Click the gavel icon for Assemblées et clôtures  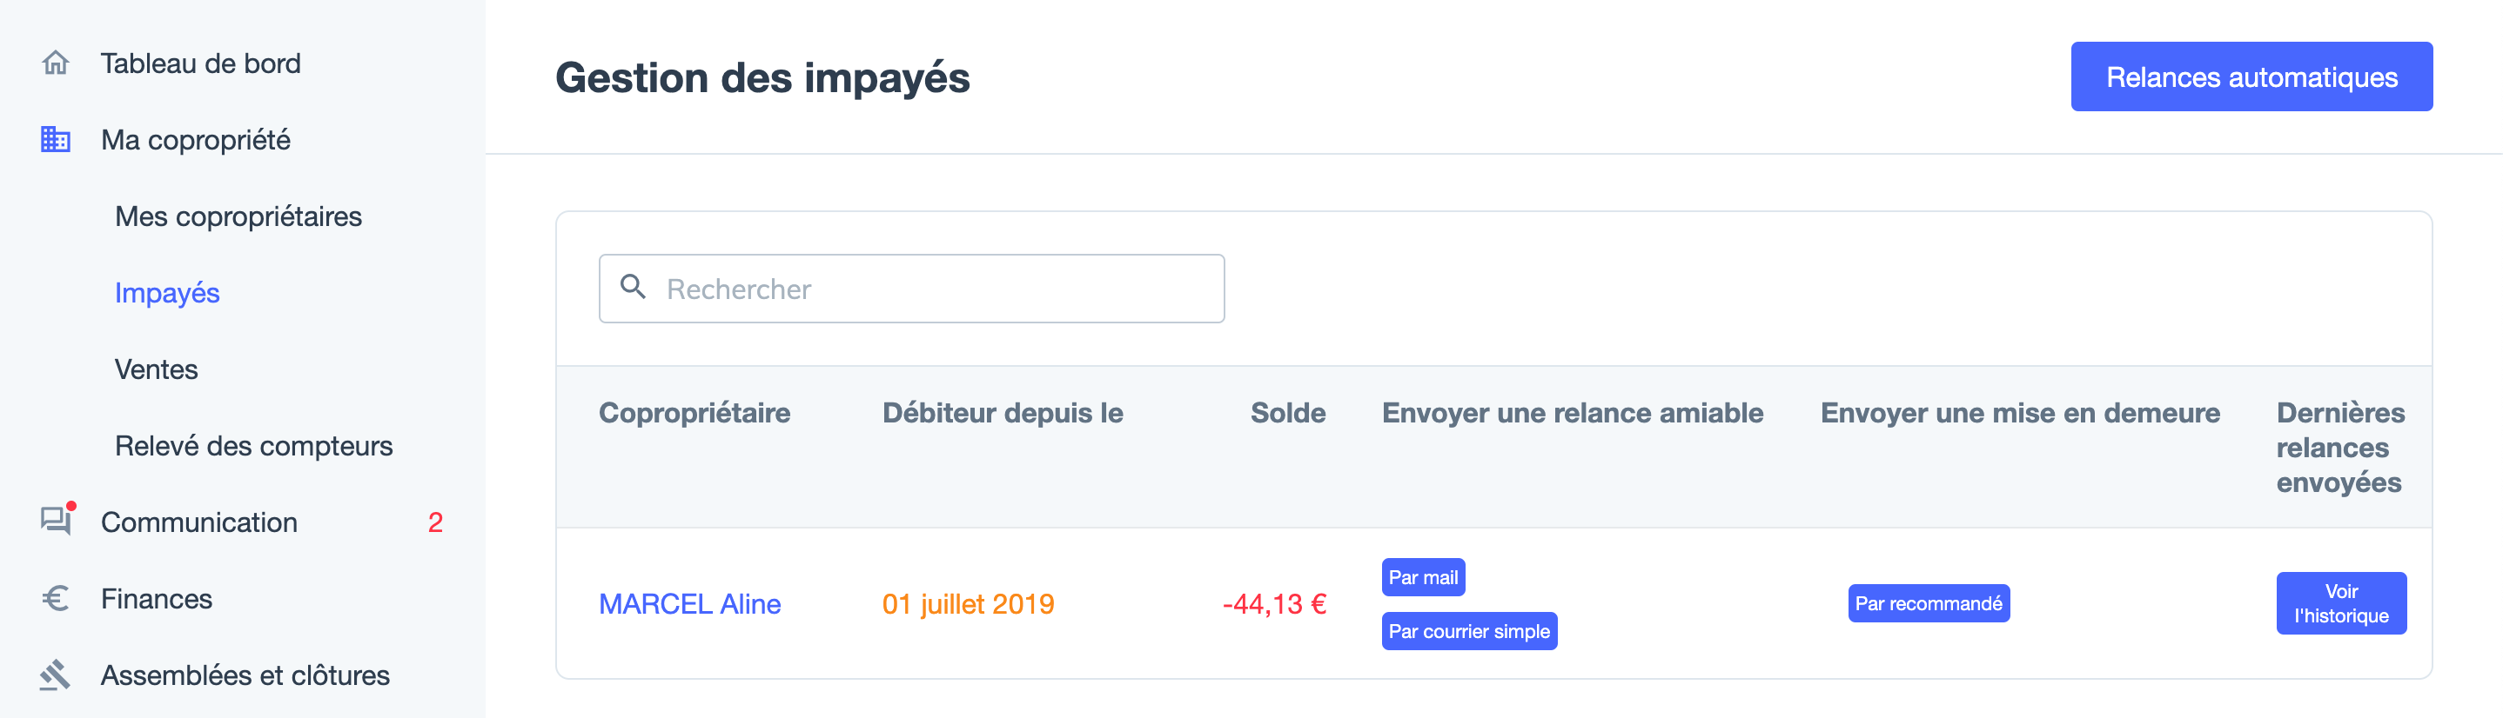[56, 675]
